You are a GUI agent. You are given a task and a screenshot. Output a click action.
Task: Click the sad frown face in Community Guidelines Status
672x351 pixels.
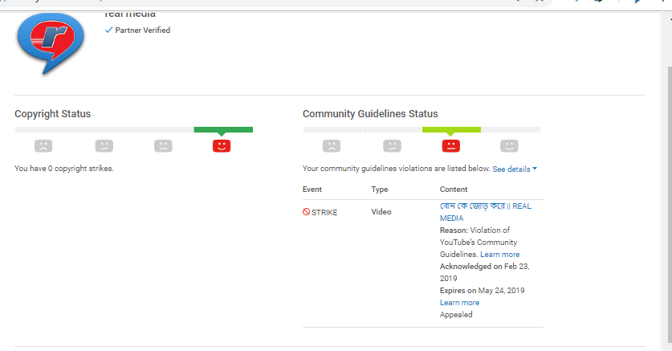pos(332,146)
